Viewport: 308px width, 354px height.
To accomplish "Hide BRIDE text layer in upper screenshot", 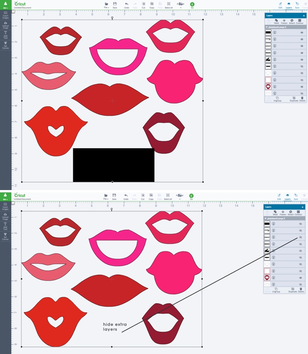I will click(301, 53).
